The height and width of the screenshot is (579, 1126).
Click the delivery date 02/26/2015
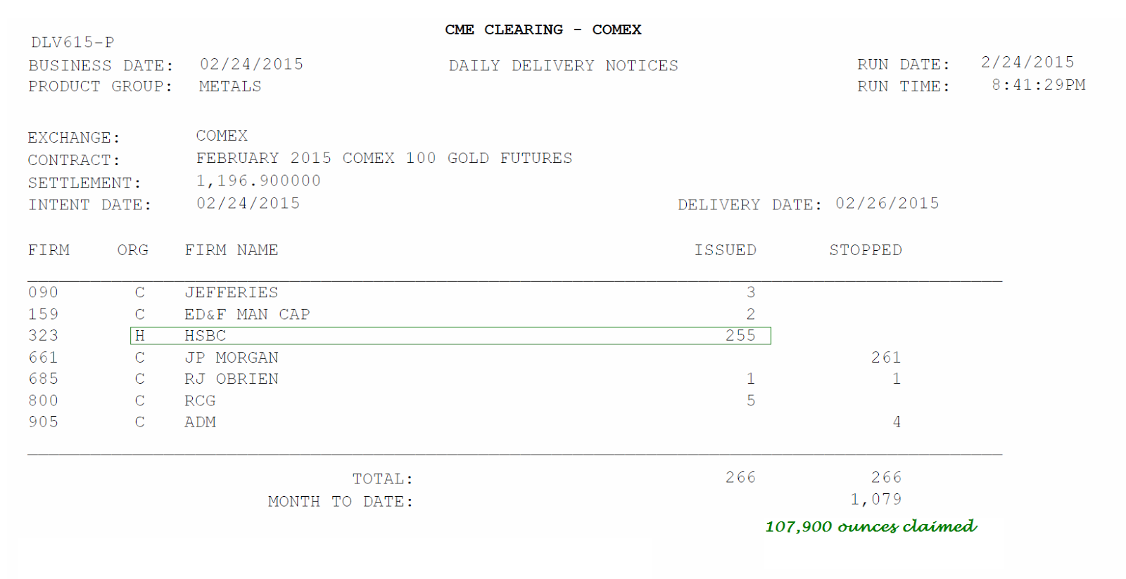(x=887, y=203)
